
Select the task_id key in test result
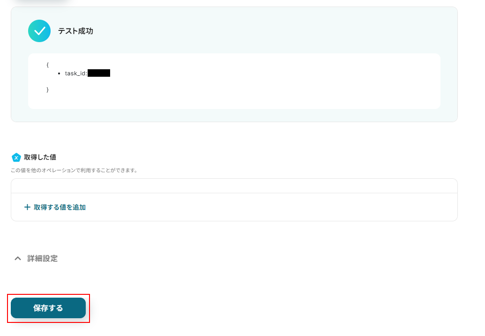76,73
